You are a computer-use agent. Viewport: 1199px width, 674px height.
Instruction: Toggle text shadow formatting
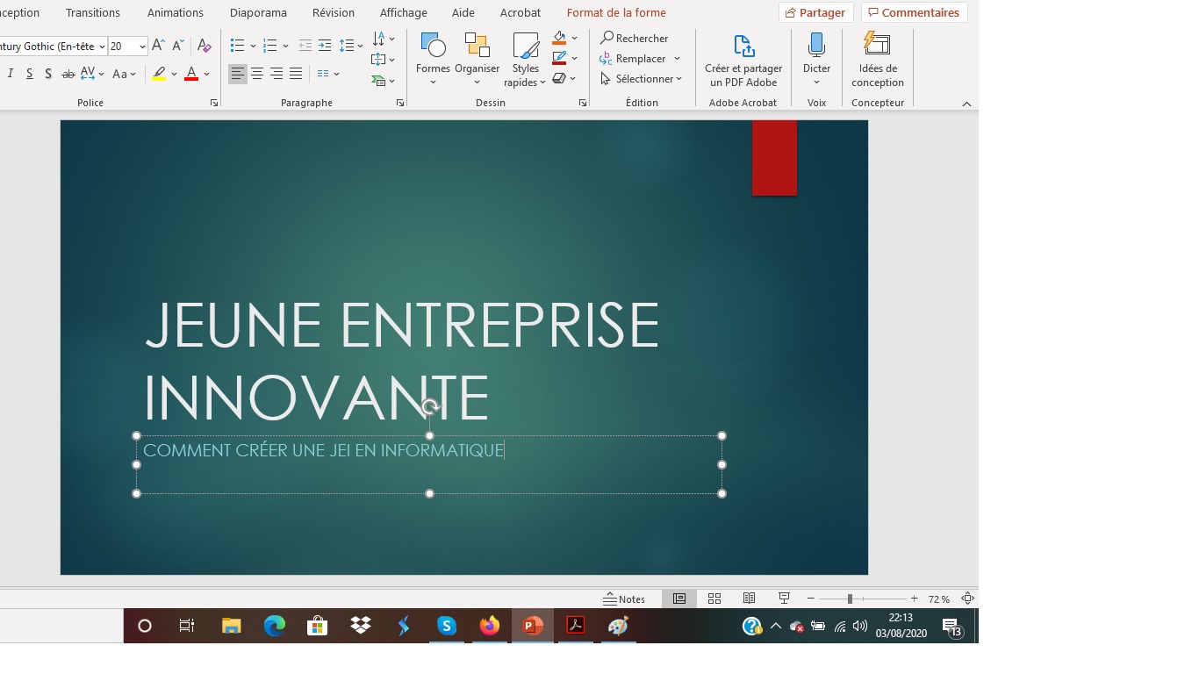point(48,74)
